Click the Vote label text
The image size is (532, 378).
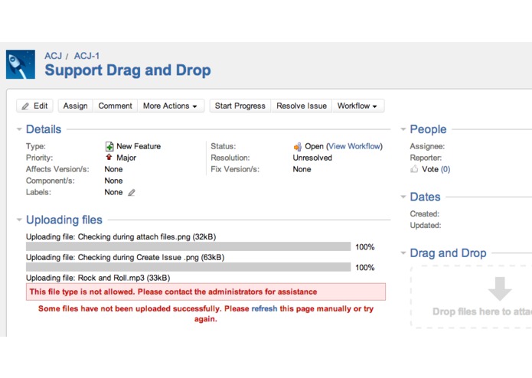pyautogui.click(x=430, y=169)
